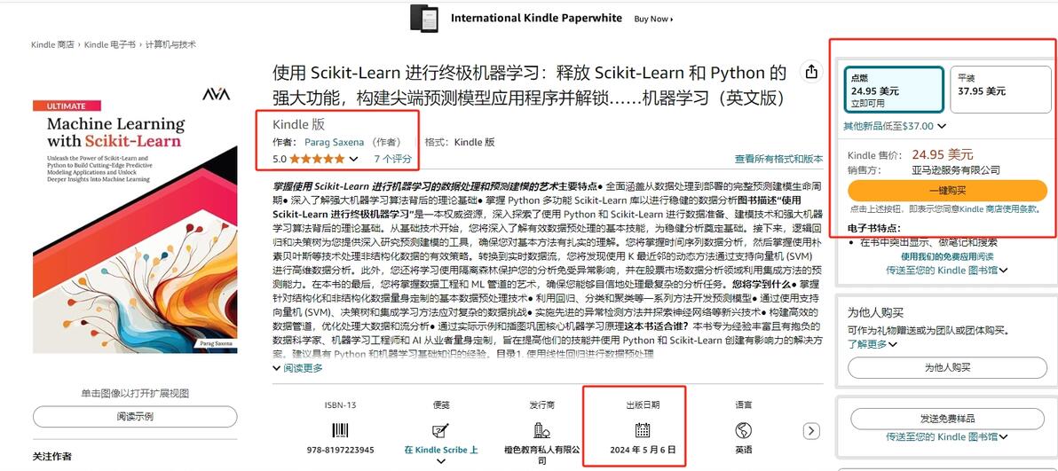The width and height of the screenshot is (1058, 471).
Task: Click the 阅读示例 button
Action: 135,416
